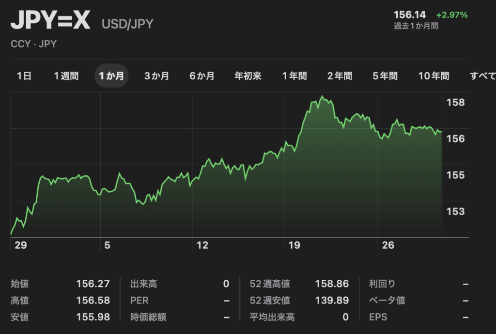
Task: Click the 19 date marker on chart axis
Action: [x=294, y=245]
